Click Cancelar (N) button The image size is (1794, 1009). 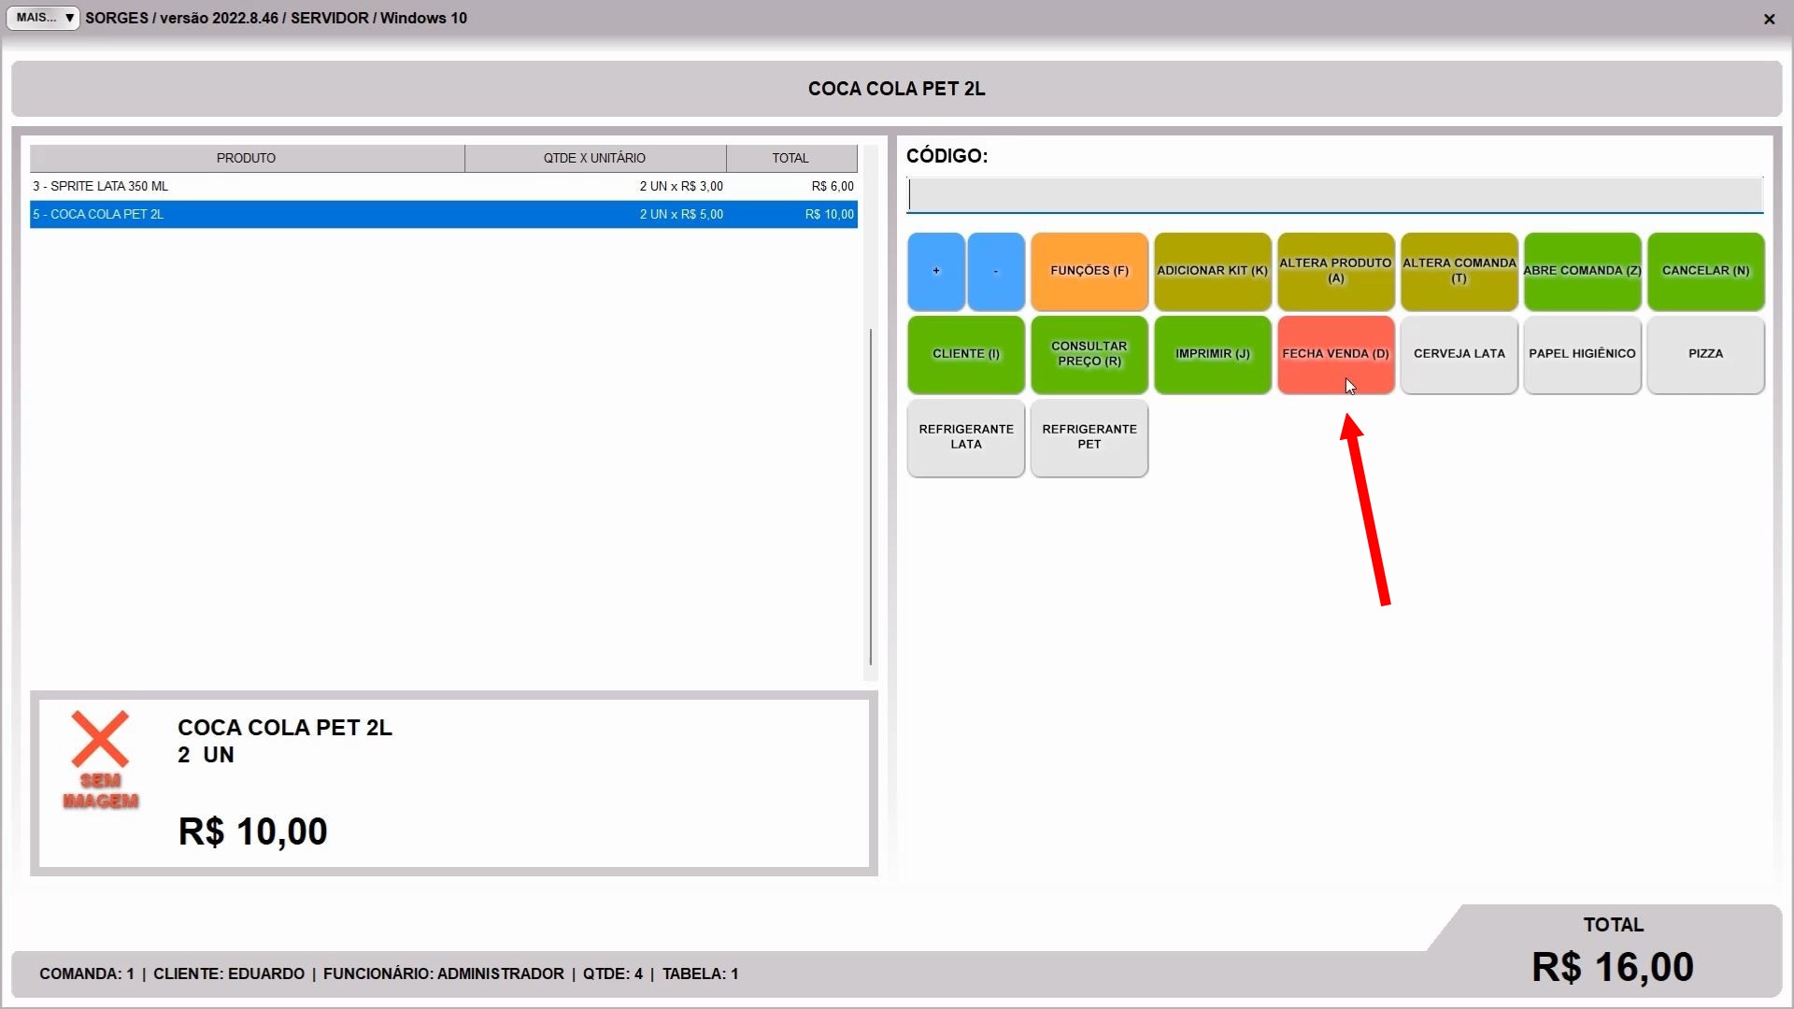(1705, 271)
